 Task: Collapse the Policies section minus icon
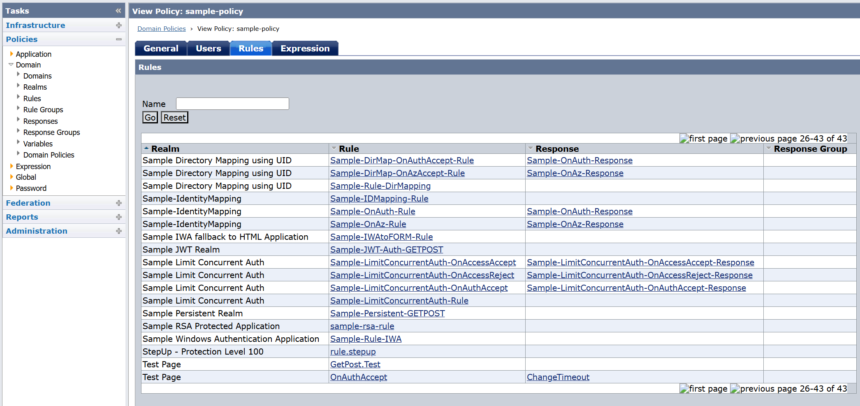point(119,39)
